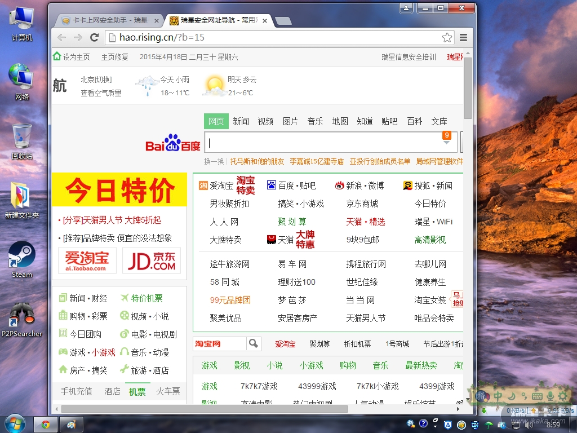The image size is (577, 433).
Task: Click the Baidu logo
Action: coord(172,143)
